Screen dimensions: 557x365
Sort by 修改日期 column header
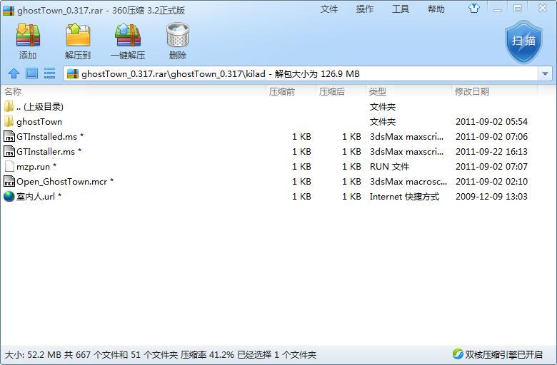tap(472, 92)
